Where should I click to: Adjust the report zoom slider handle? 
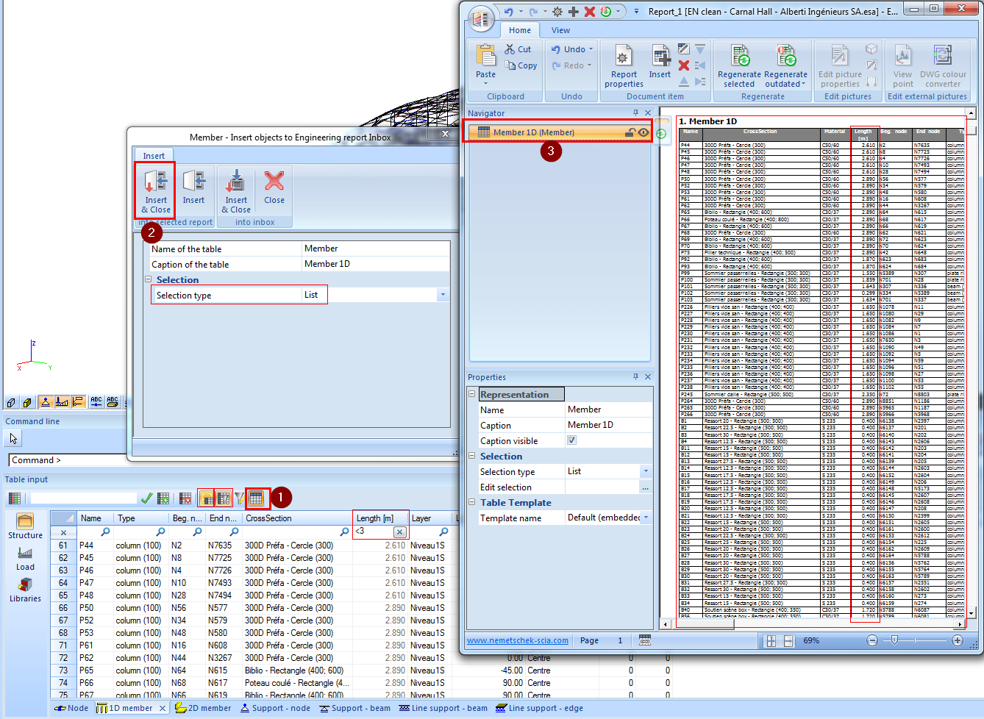click(x=894, y=640)
